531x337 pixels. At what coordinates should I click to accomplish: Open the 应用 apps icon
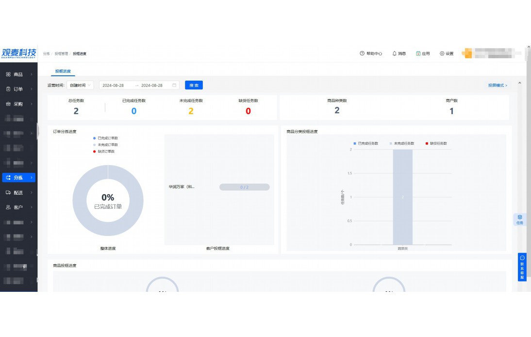418,53
